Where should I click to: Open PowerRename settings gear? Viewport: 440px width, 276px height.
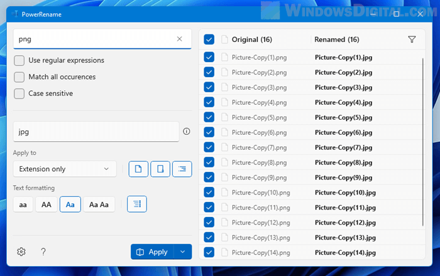[x=21, y=252]
